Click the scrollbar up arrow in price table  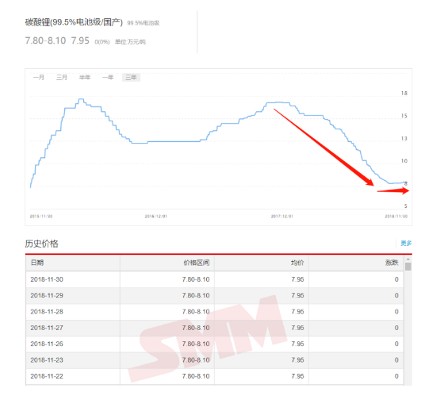pos(408,259)
